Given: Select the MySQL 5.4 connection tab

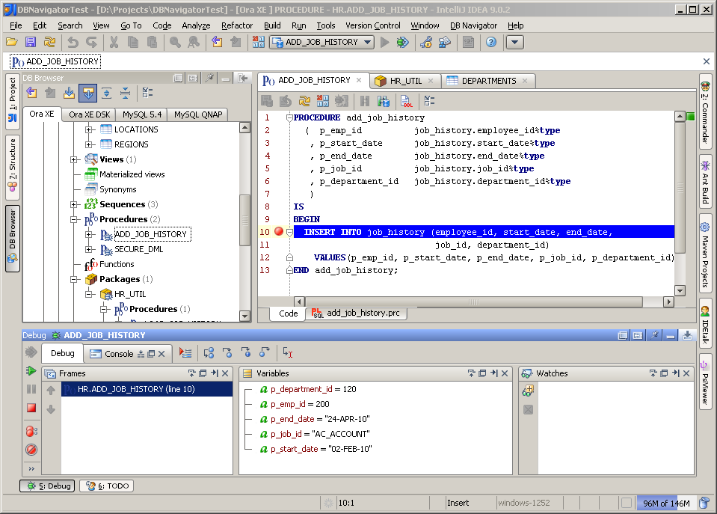Looking at the screenshot, I should pyautogui.click(x=142, y=114).
